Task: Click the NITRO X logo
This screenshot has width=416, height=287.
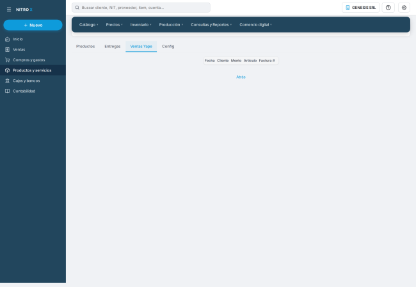Action: point(24,10)
